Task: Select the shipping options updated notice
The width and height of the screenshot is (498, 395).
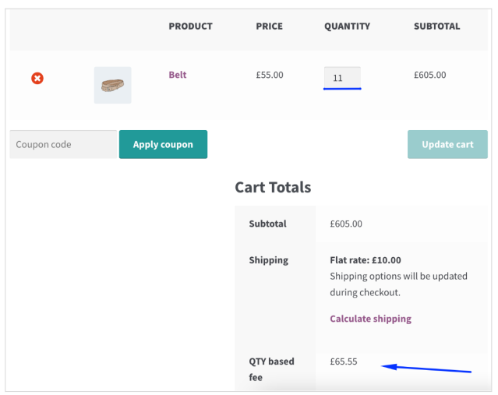Action: click(398, 284)
